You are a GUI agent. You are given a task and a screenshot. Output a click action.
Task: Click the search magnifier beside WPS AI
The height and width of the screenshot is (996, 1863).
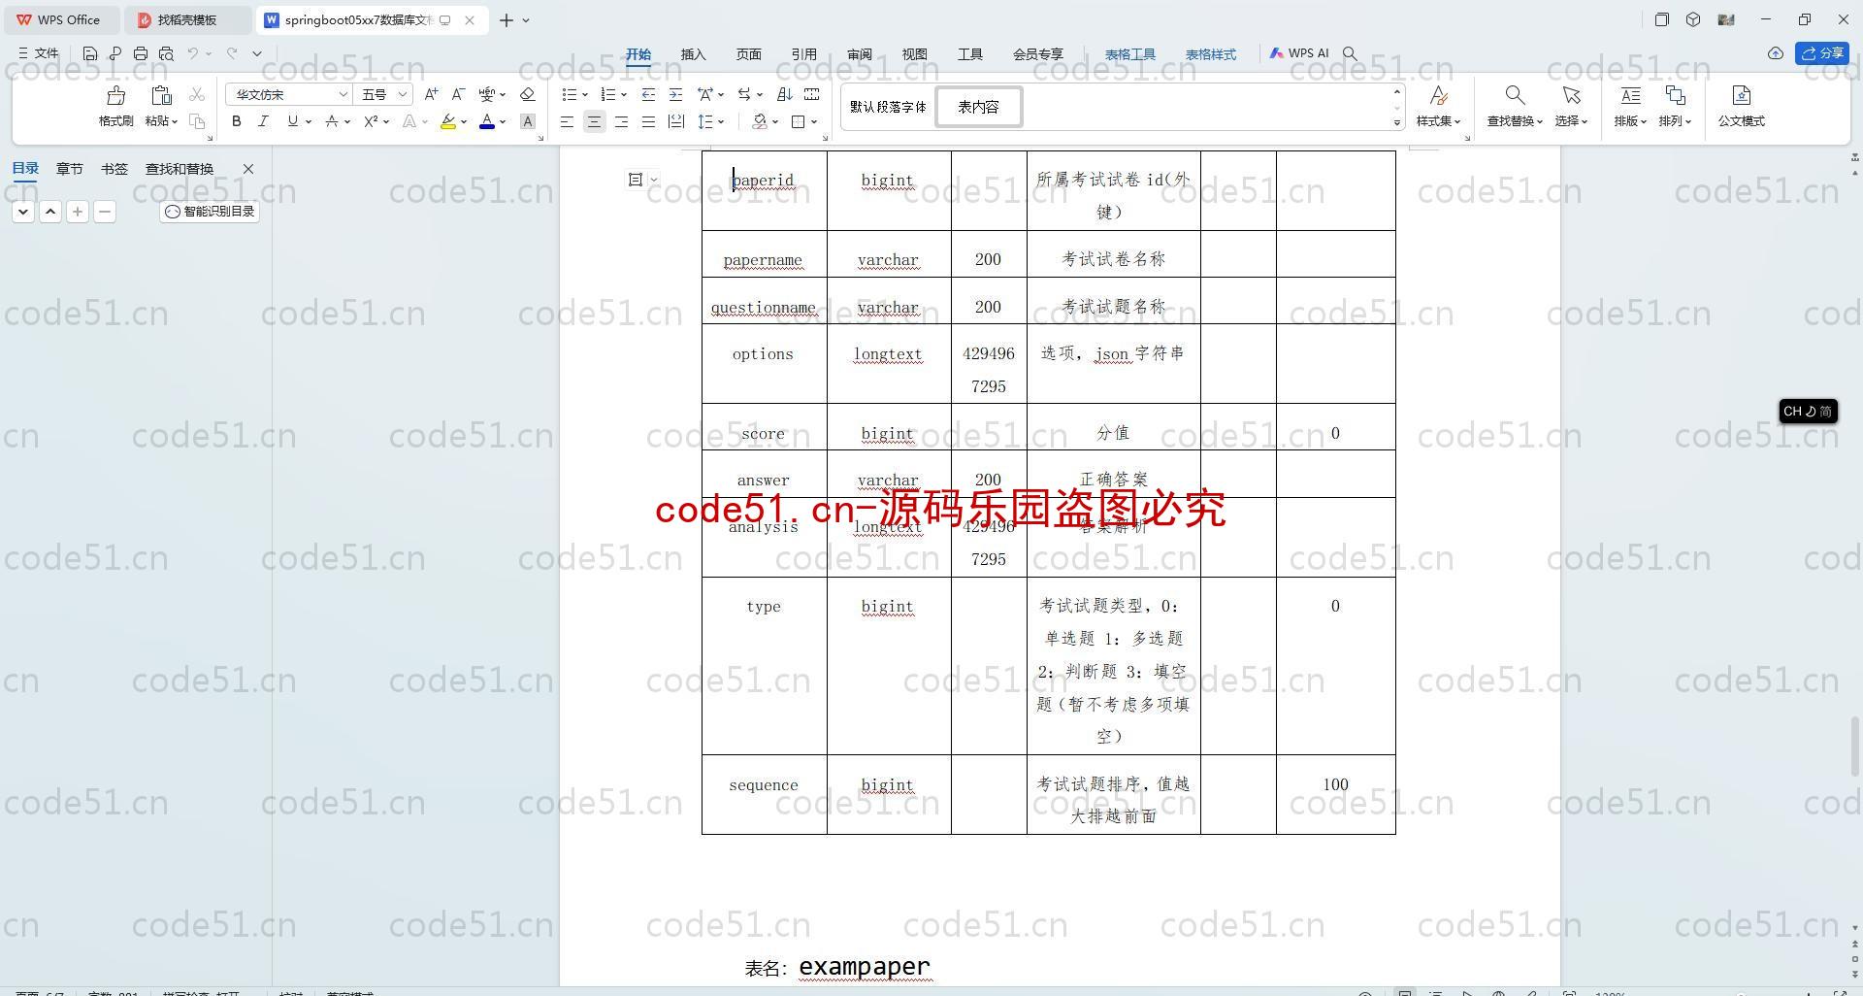1350,53
